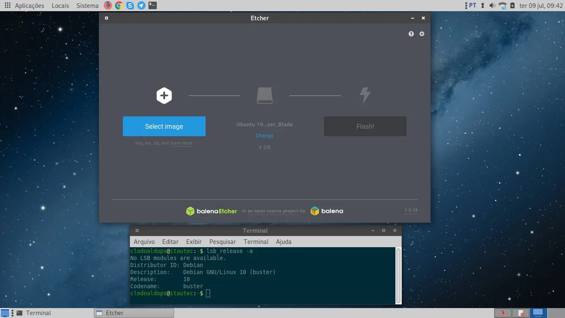The width and height of the screenshot is (565, 318).
Task: Click 'is an open source project by' text
Action: (x=273, y=211)
